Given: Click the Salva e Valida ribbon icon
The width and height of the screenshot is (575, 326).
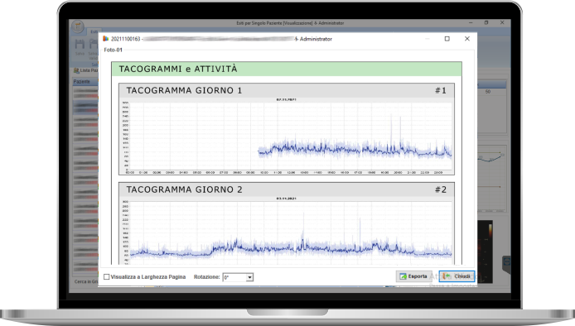Looking at the screenshot, I should point(93,45).
